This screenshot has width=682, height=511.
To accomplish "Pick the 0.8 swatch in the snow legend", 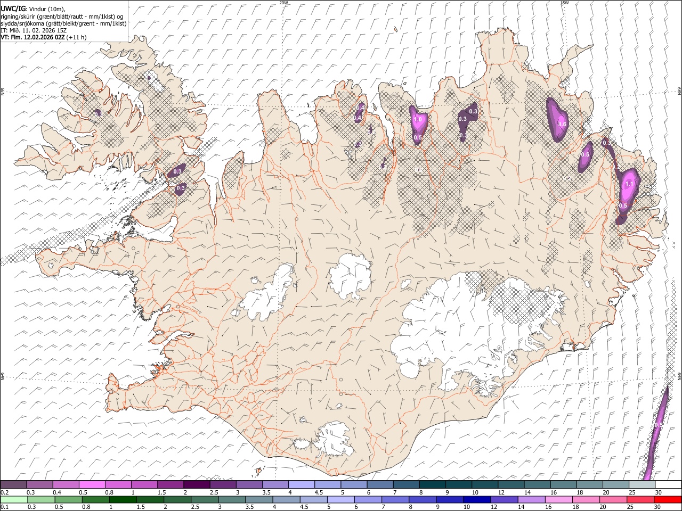I will (118, 484).
